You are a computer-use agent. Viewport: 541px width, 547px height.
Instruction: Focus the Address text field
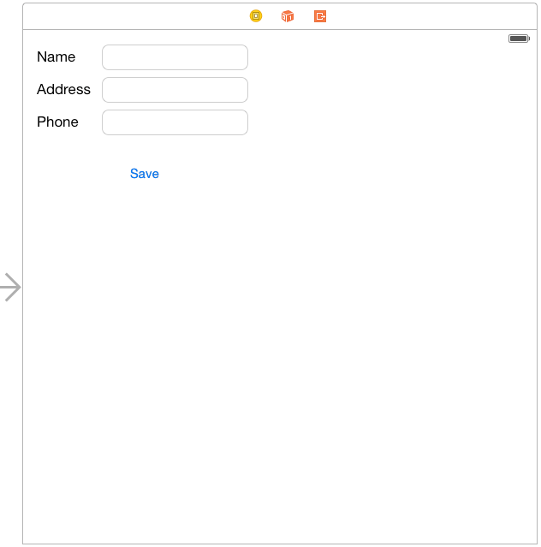tap(175, 90)
